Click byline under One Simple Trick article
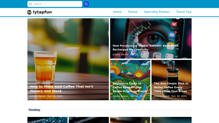The width and height of the screenshot is (219, 123). click(170, 96)
